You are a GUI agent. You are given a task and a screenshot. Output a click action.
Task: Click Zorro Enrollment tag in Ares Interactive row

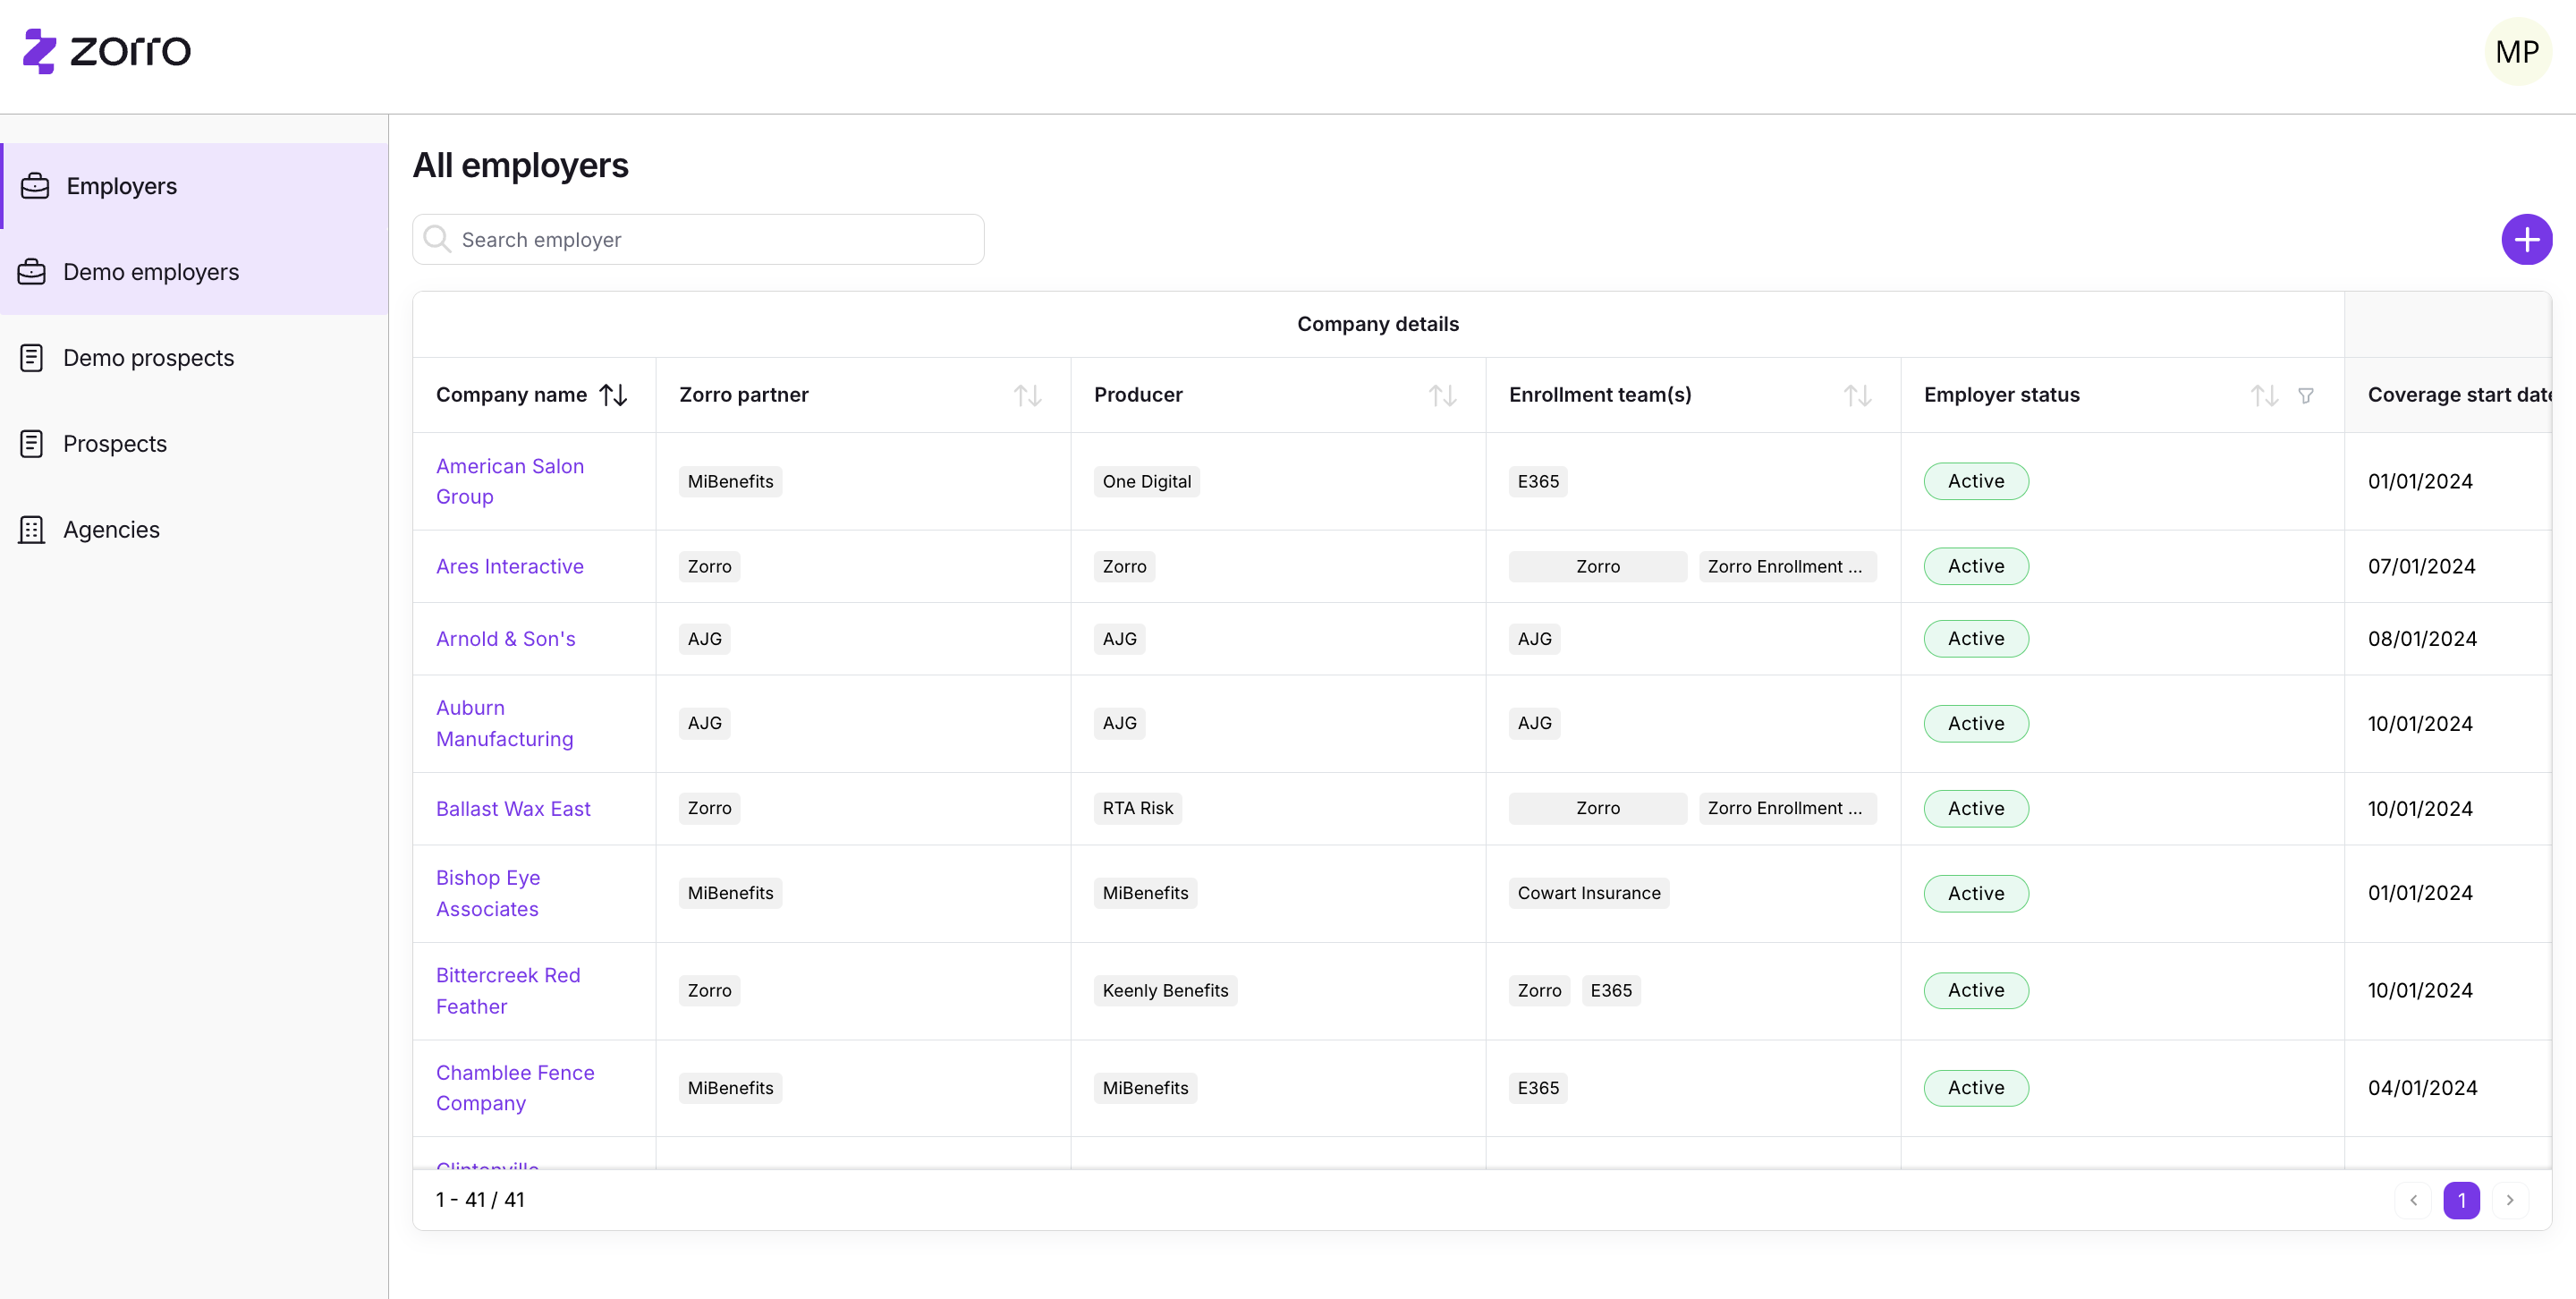(x=1787, y=566)
